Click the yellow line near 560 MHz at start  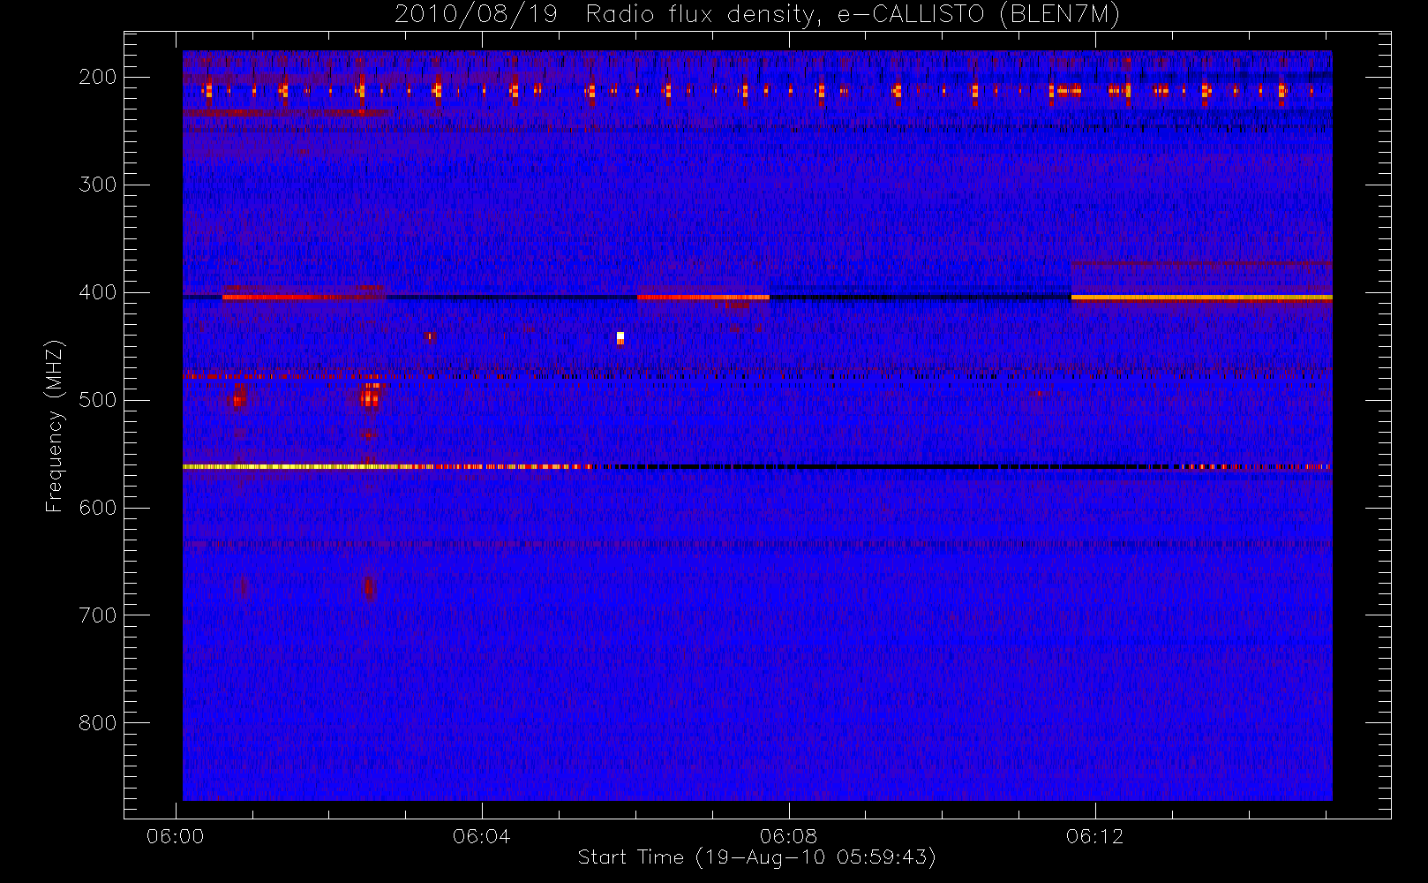pos(291,466)
